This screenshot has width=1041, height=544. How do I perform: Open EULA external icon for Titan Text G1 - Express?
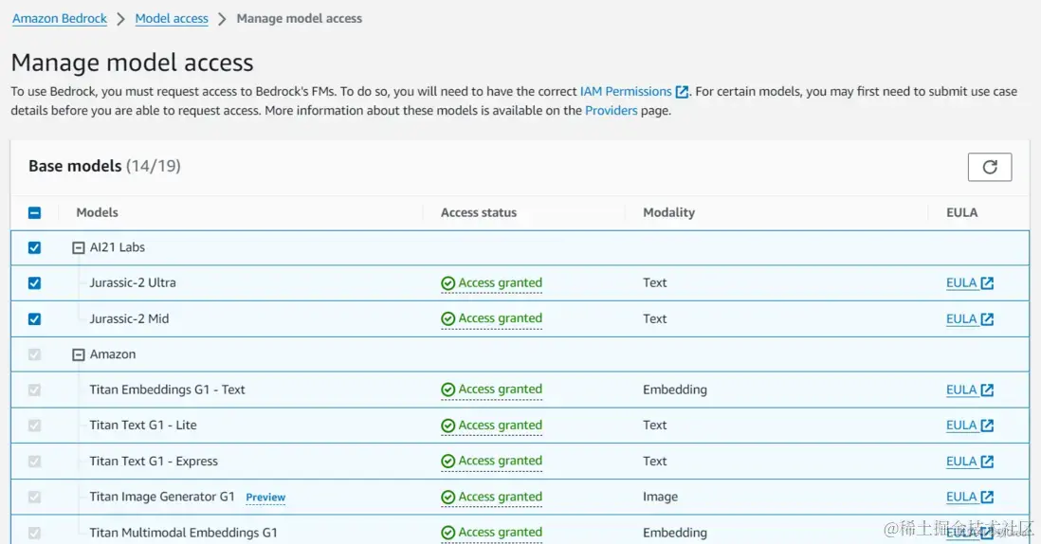(x=987, y=462)
